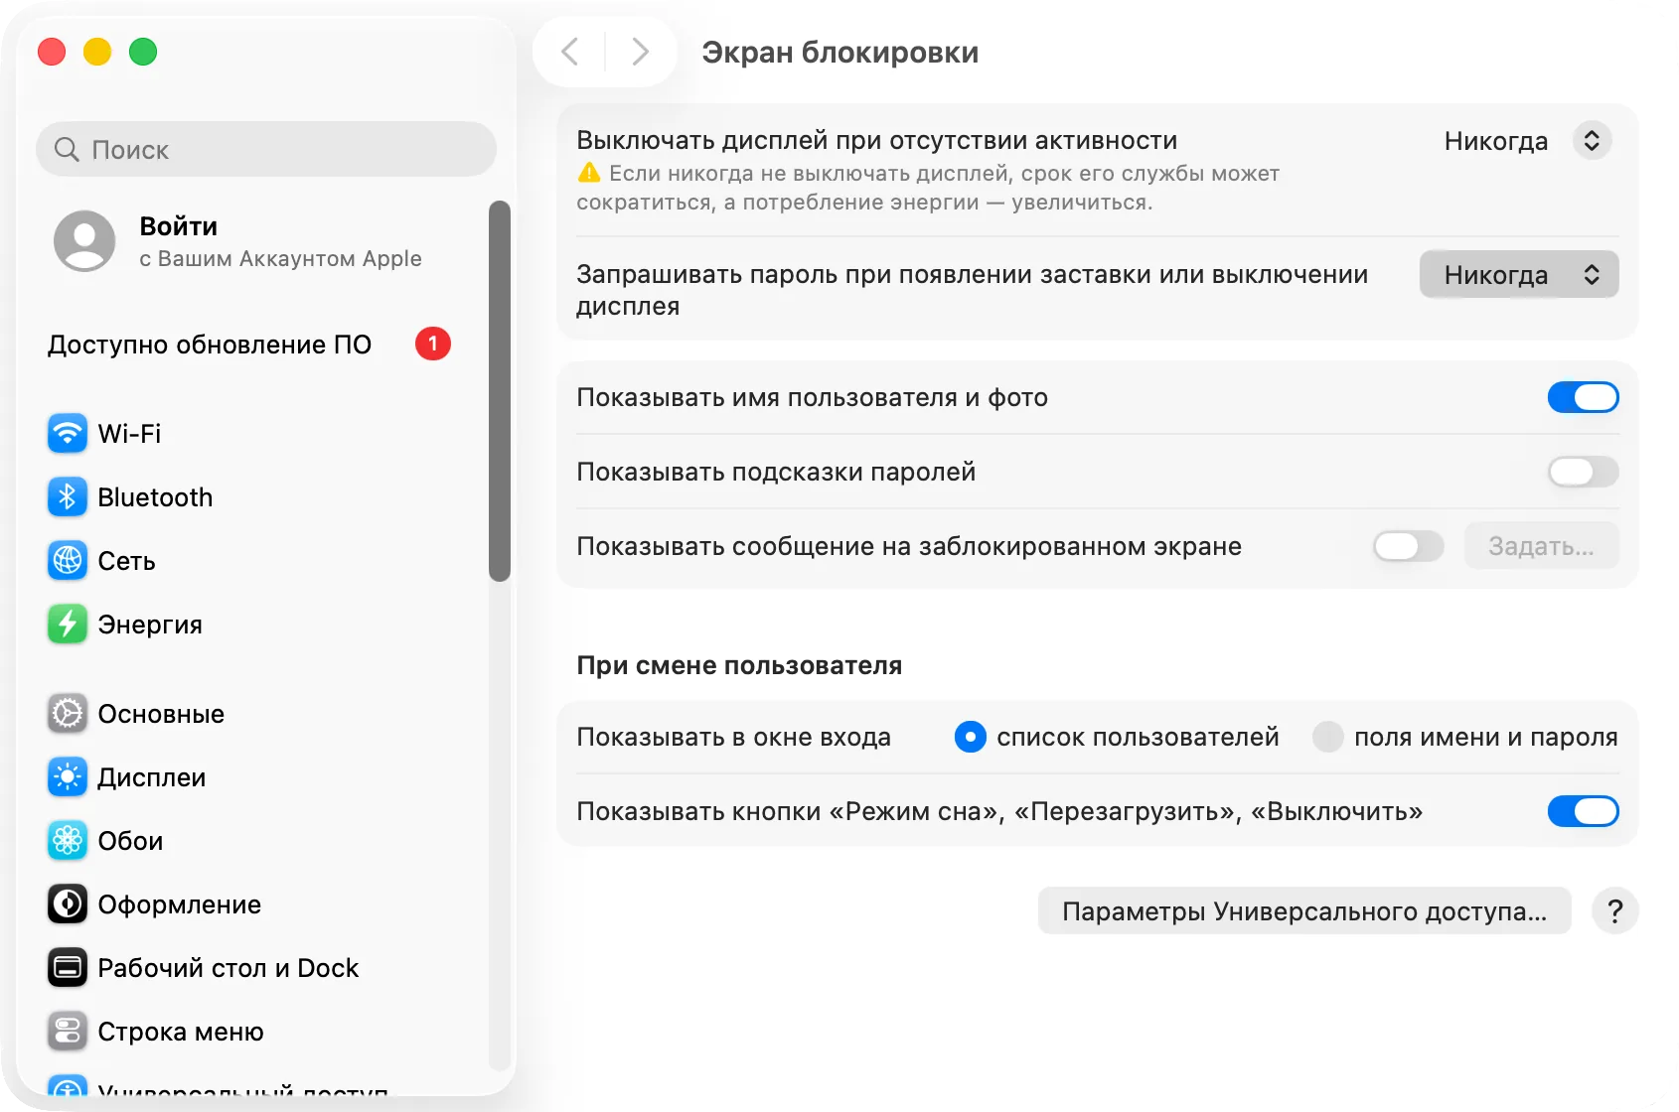Screen dimensions: 1679x1112
Task: Click the Энергия lightning icon
Action: tap(68, 625)
